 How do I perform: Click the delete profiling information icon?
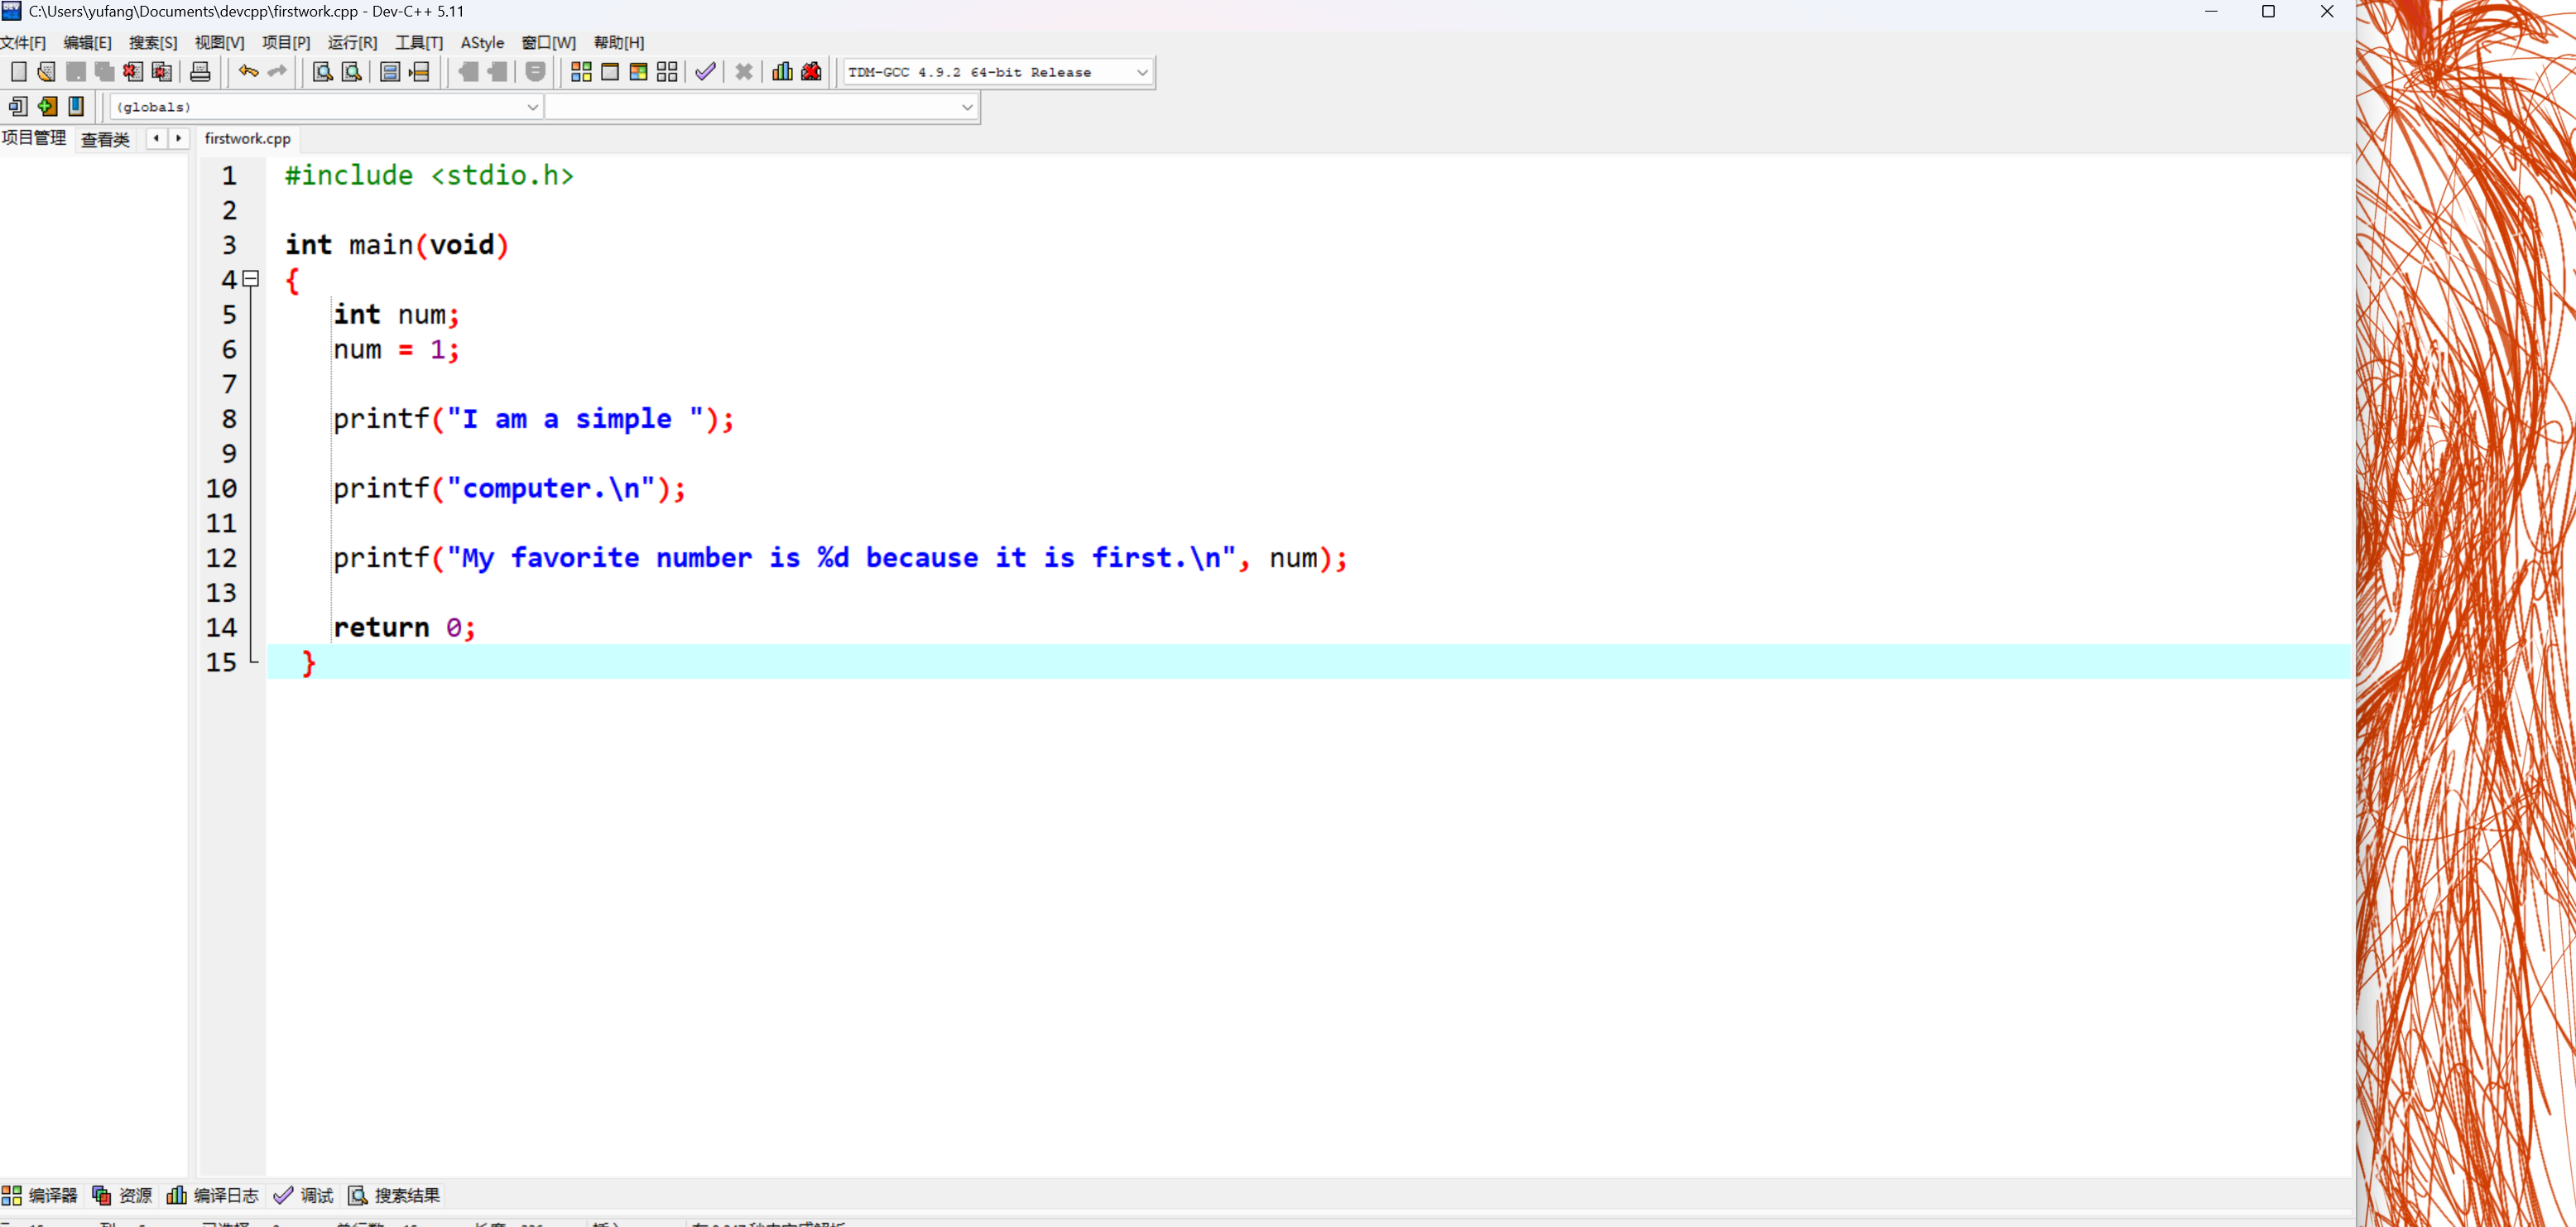(x=811, y=71)
